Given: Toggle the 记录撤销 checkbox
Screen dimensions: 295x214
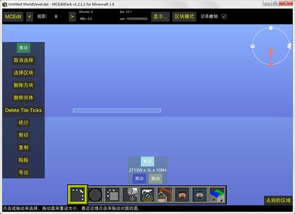Looking at the screenshot, I should tap(224, 17).
